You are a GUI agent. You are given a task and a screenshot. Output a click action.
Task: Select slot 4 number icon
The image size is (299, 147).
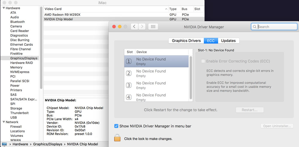[129, 97]
